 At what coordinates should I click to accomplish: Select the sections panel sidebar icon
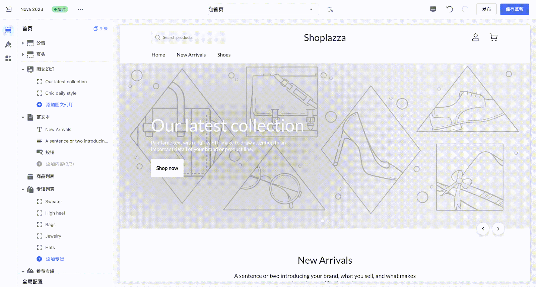pyautogui.click(x=8, y=30)
